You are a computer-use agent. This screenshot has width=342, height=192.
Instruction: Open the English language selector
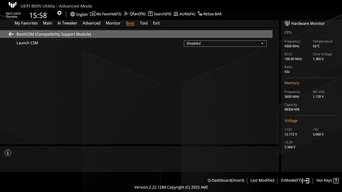click(x=79, y=14)
